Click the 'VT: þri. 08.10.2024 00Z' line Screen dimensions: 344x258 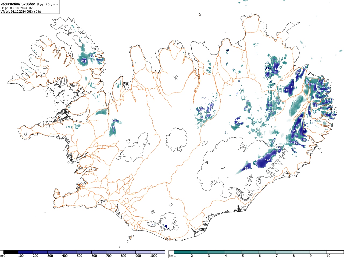[x=16, y=12]
